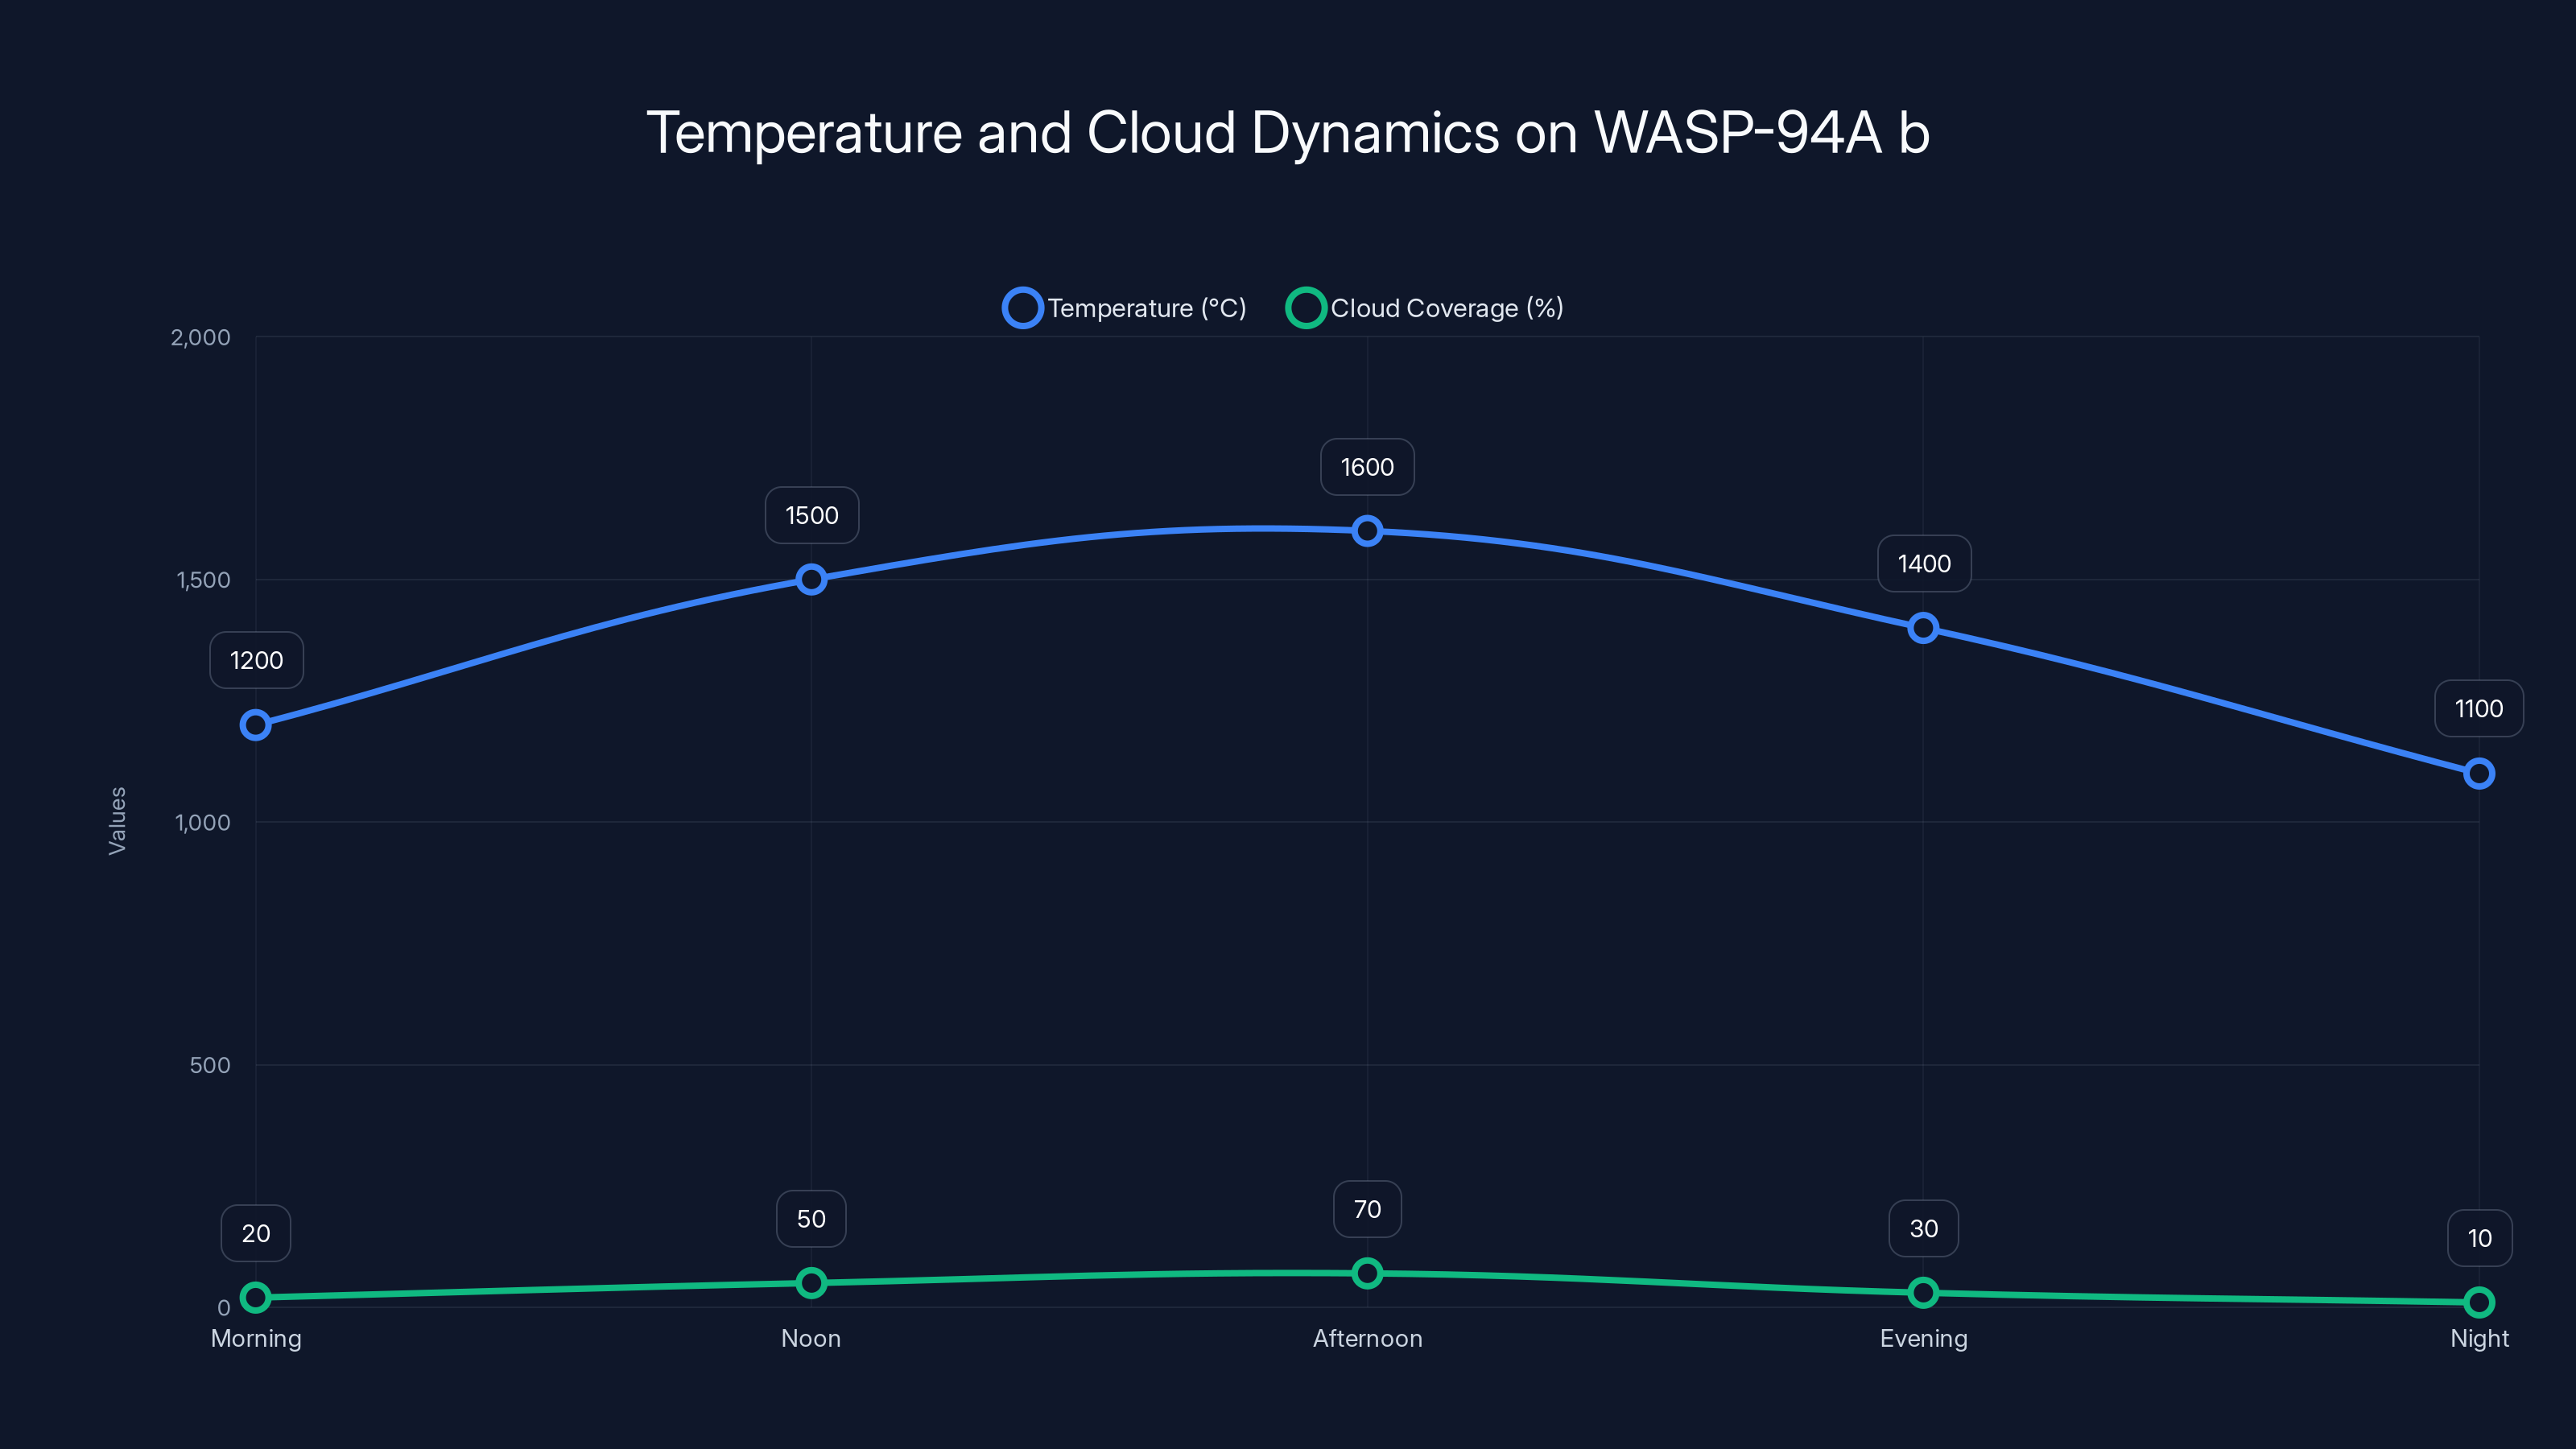Click the 1,500 y-axis tick label
Image resolution: width=2576 pixels, height=1449 pixels.
coord(203,580)
